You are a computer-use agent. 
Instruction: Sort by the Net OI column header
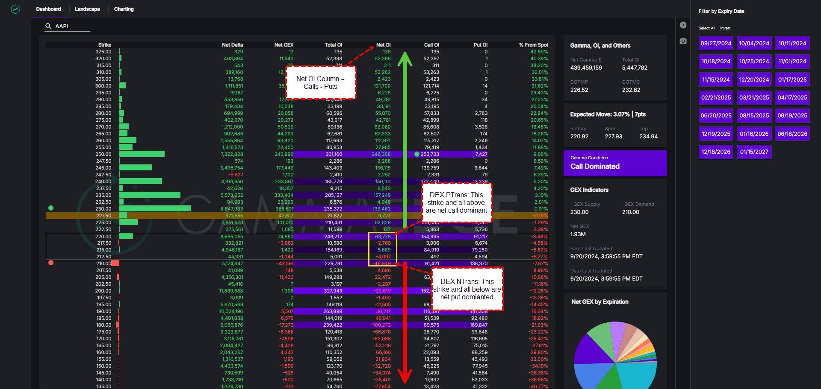click(x=383, y=45)
